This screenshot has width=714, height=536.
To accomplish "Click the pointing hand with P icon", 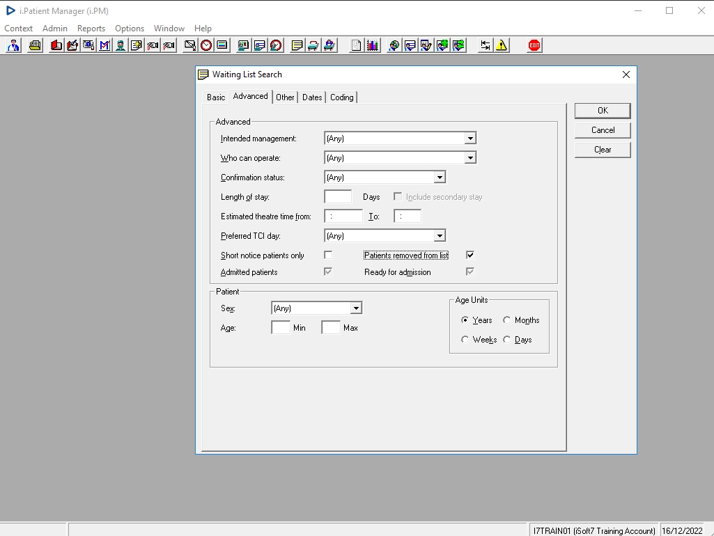I will (169, 45).
